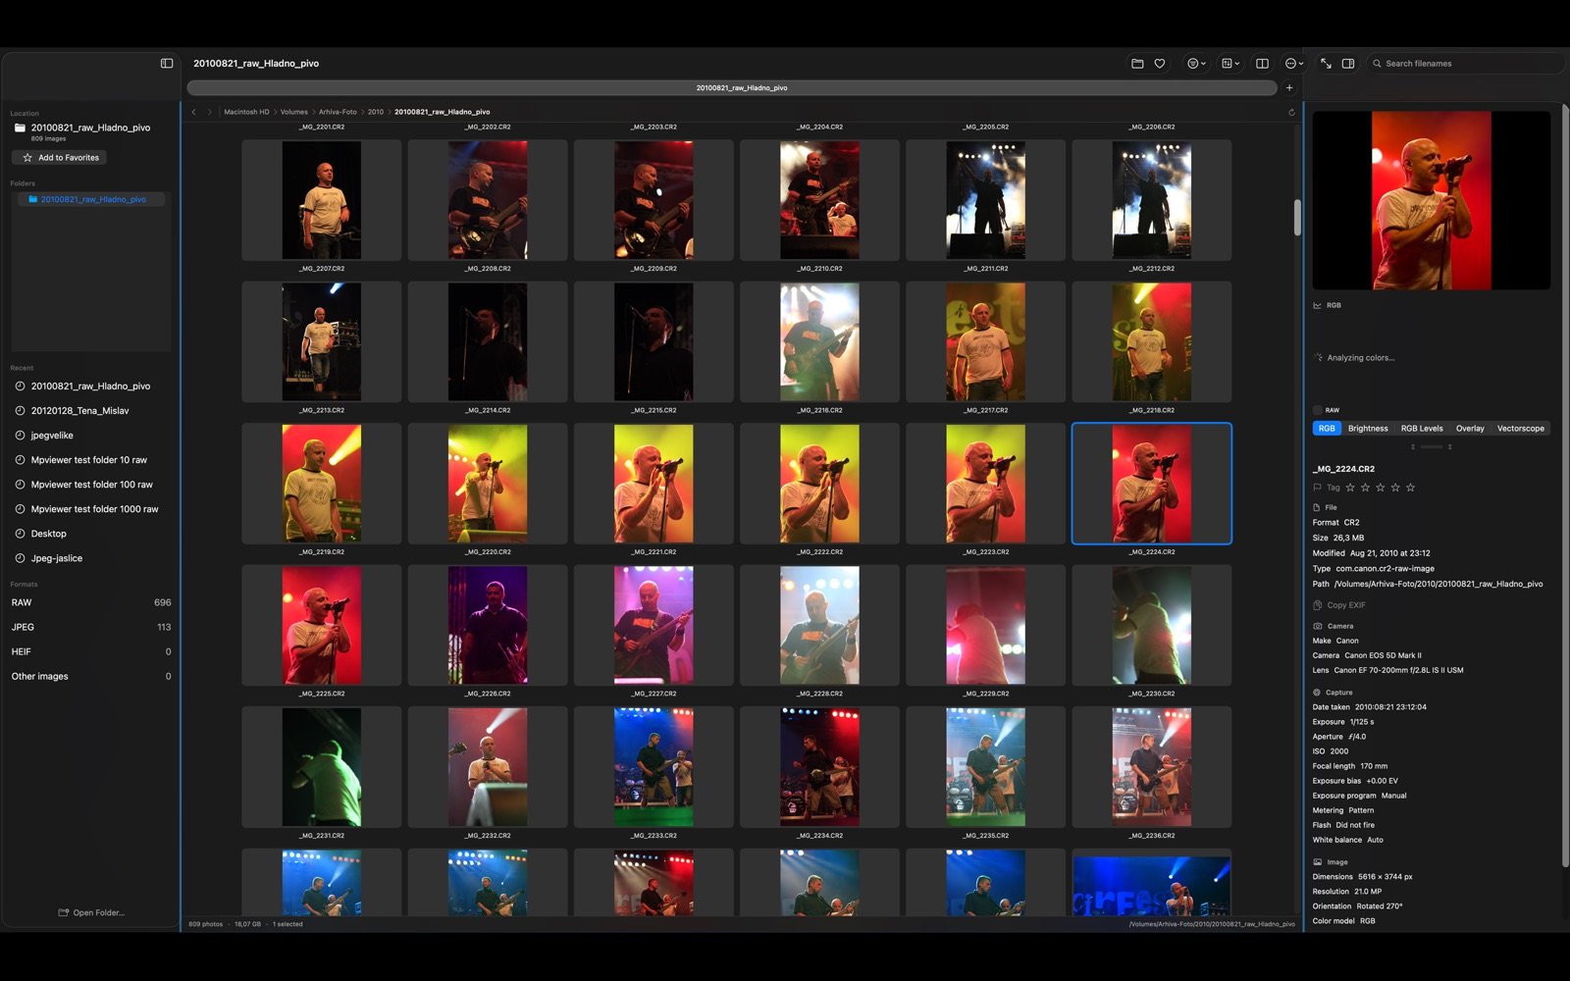The image size is (1570, 981).
Task: Click the histogram height resize handle
Action: pyautogui.click(x=1432, y=447)
